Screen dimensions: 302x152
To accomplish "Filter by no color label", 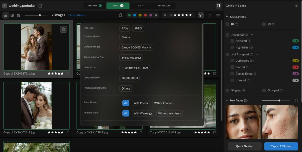I will [156, 15].
